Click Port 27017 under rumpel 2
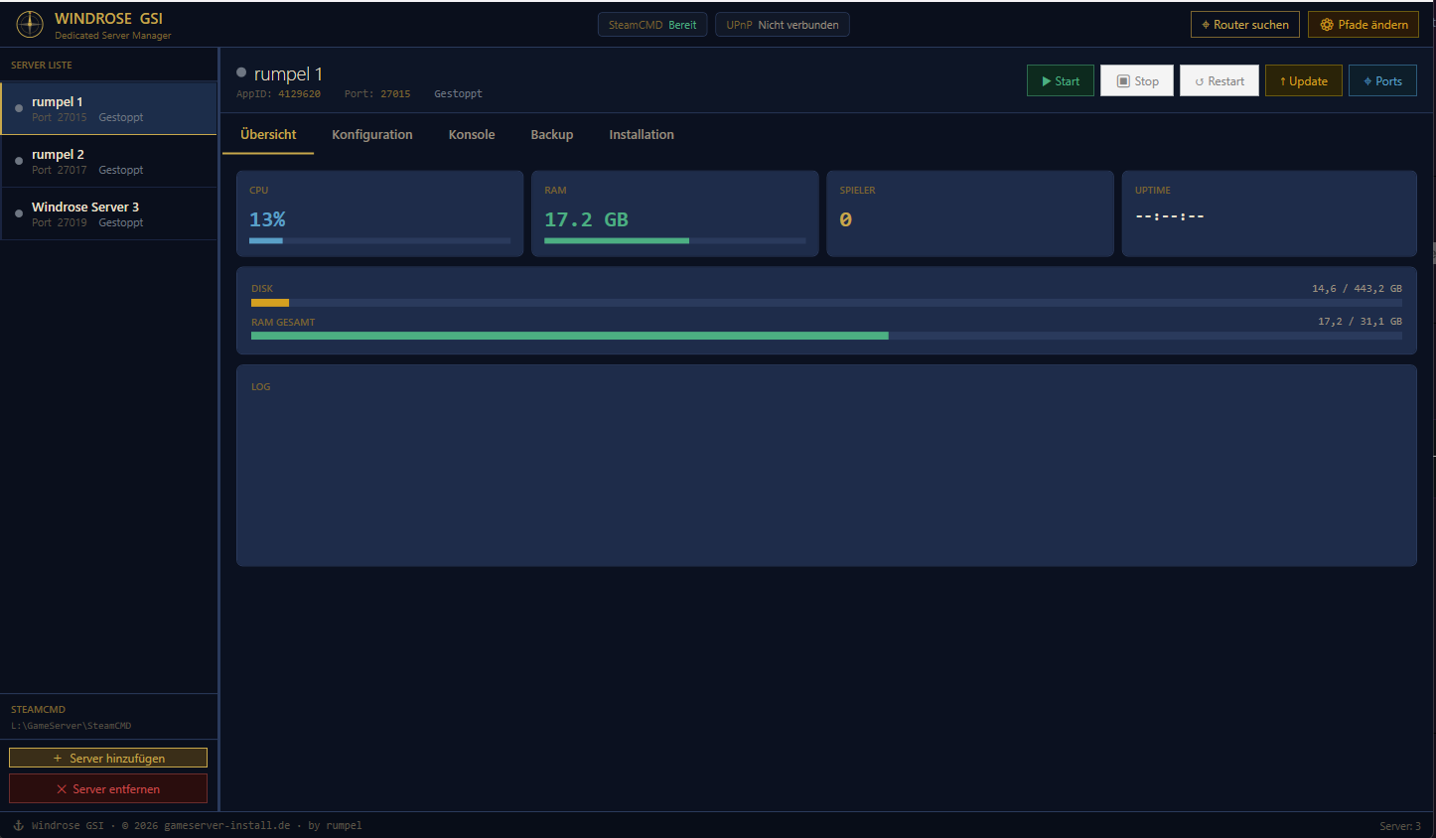This screenshot has height=838, width=1436. pos(60,170)
